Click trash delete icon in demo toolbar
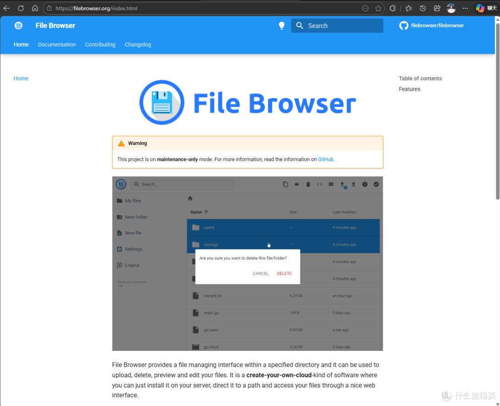Viewport: 500px width, 406px height. pyautogui.click(x=308, y=184)
